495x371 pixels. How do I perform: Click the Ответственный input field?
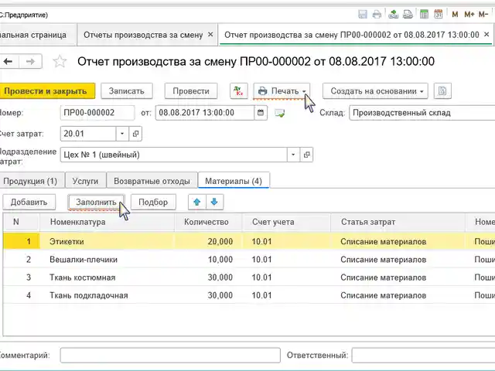(423, 356)
